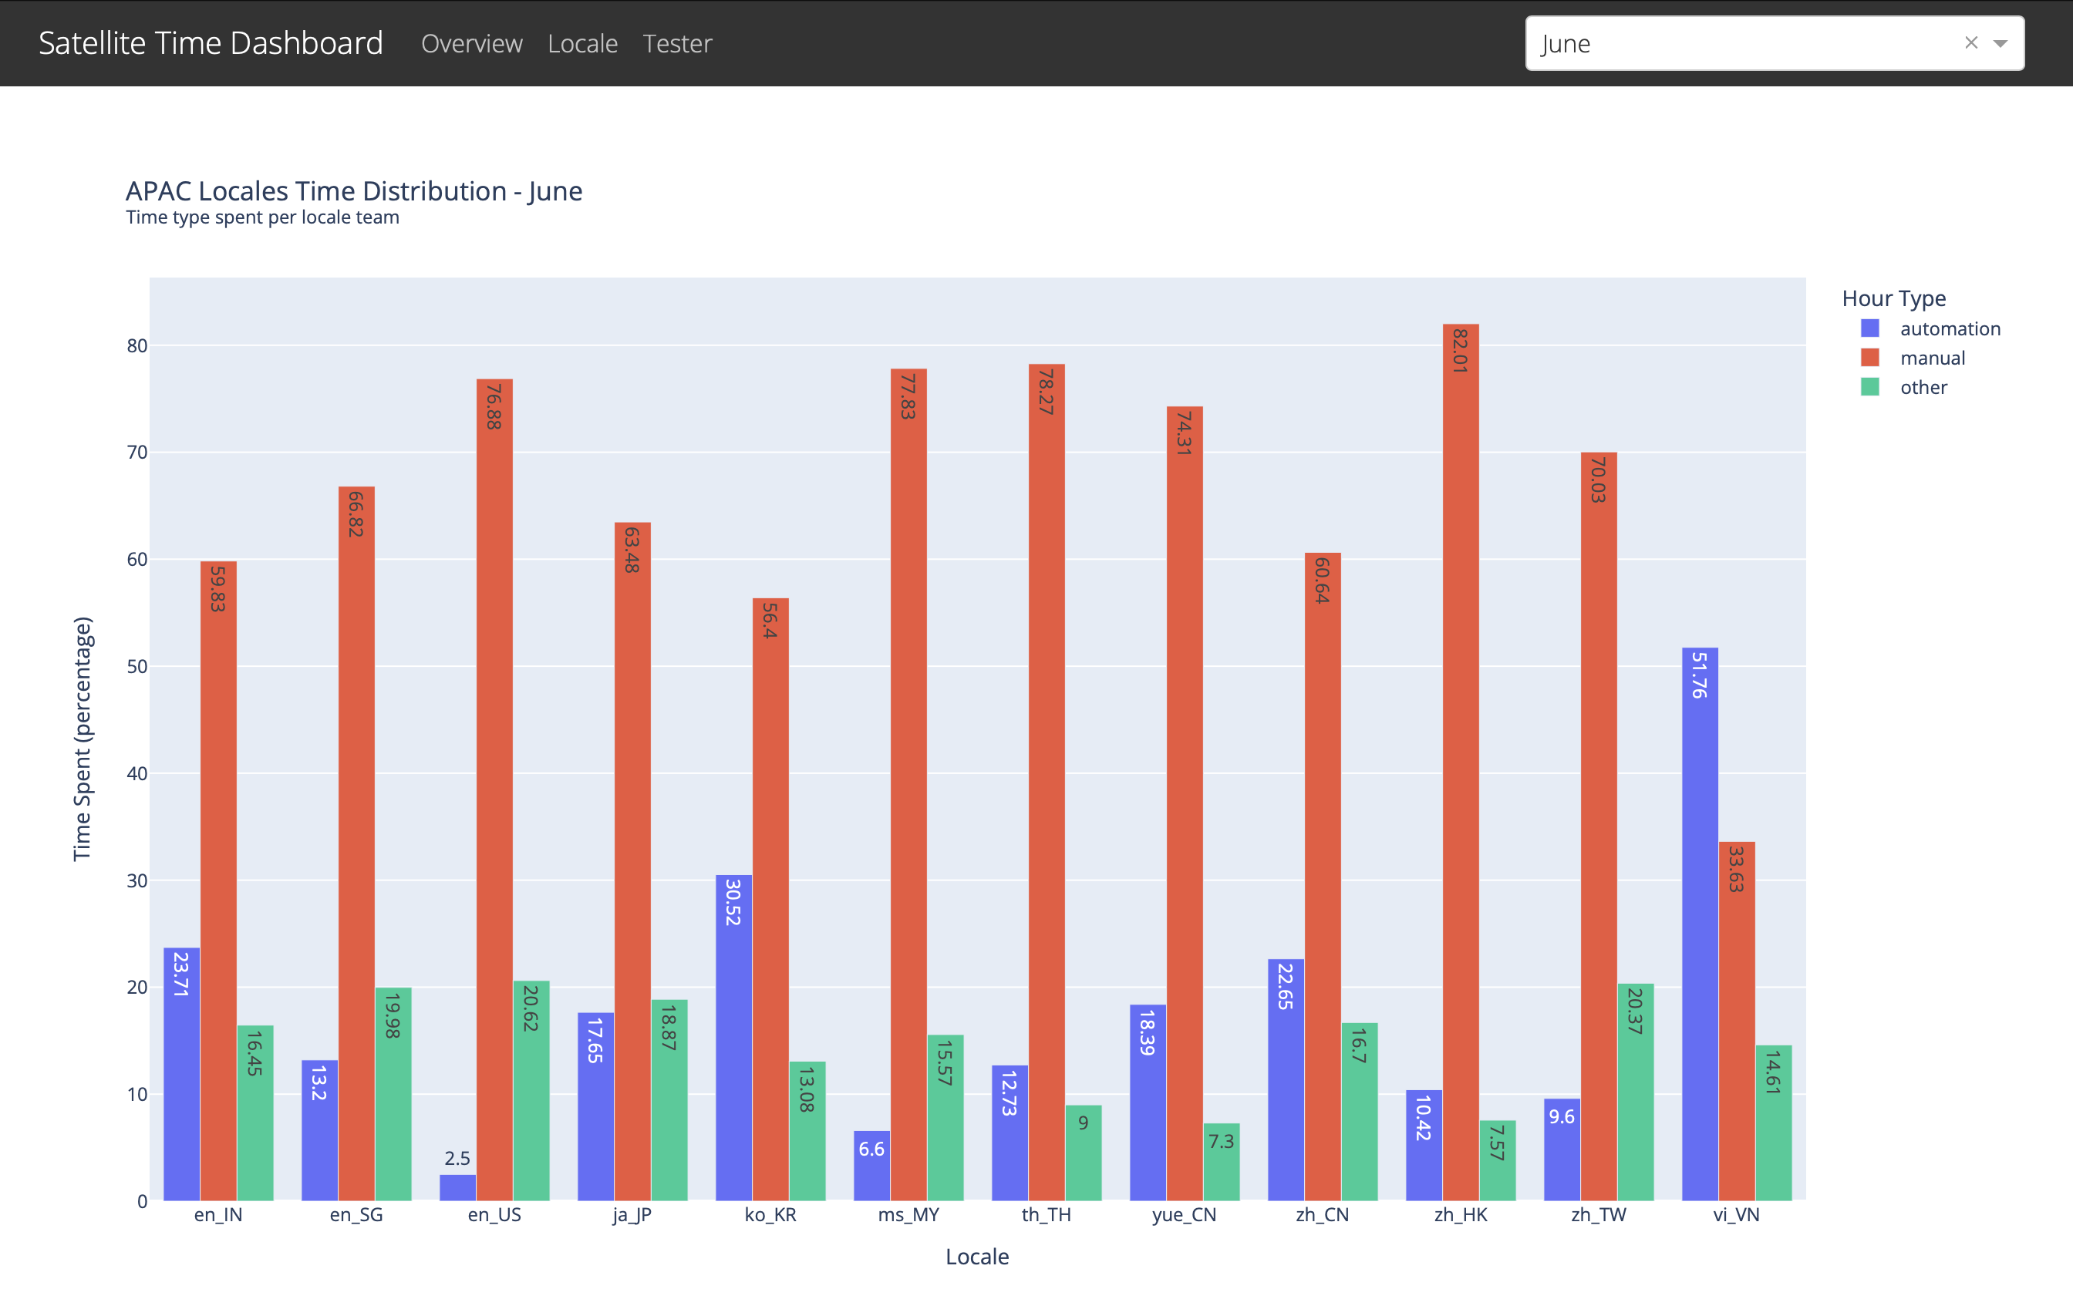This screenshot has width=2073, height=1306.
Task: Click the ms_MY automation bar 6.6
Action: [872, 1165]
